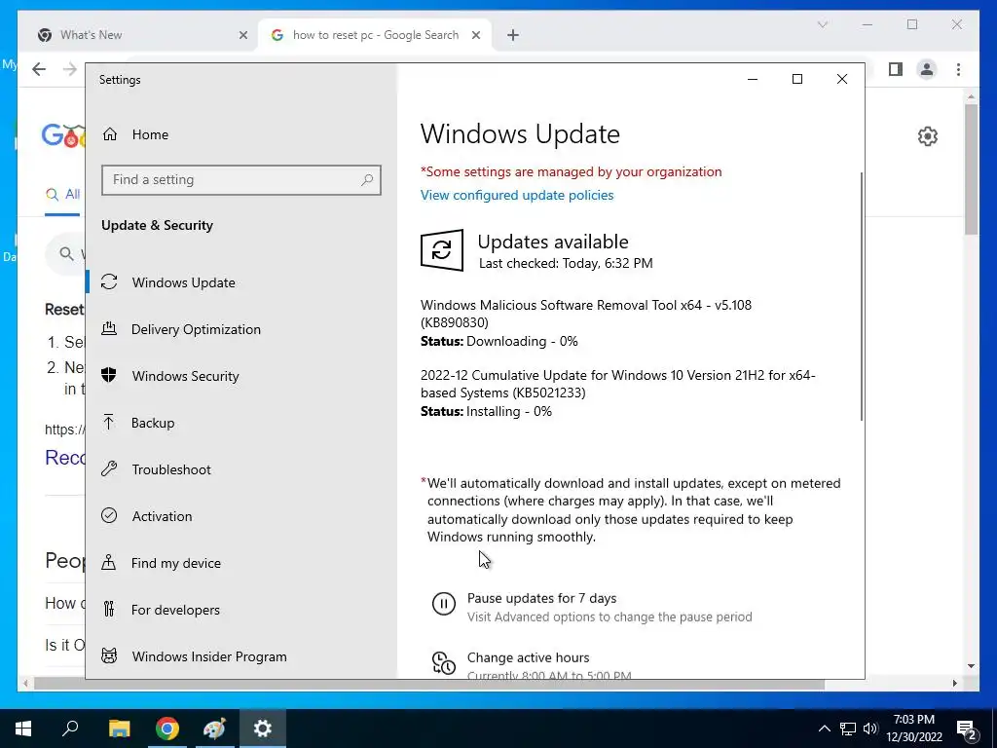The width and height of the screenshot is (997, 748).
Task: Open the Windows Security section
Action: click(241, 375)
